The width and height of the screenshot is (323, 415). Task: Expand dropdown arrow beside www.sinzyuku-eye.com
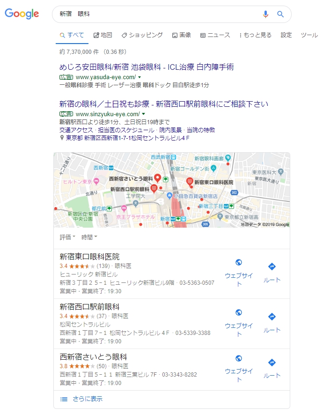144,114
